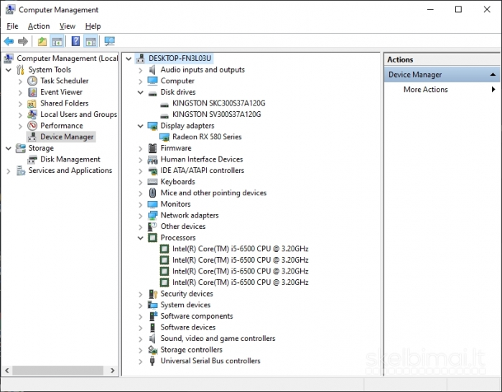
Task: Select Device Manager in the left tree
Action: click(x=67, y=137)
